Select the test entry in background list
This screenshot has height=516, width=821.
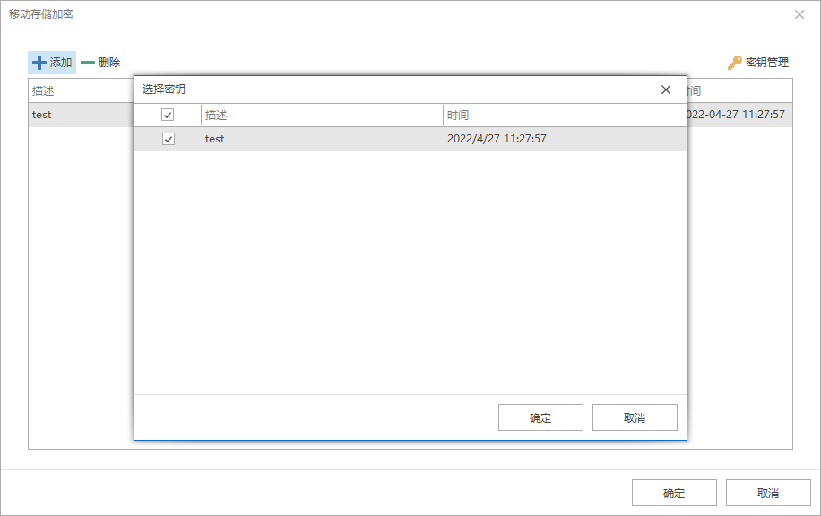click(82, 115)
